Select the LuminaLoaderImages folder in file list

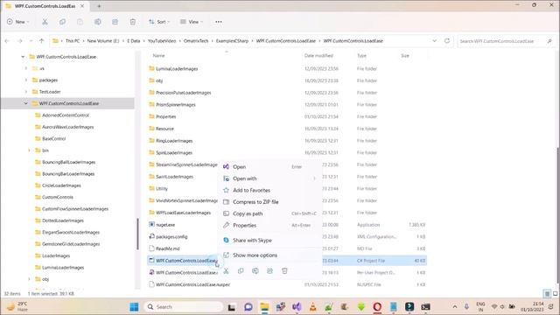click(177, 68)
